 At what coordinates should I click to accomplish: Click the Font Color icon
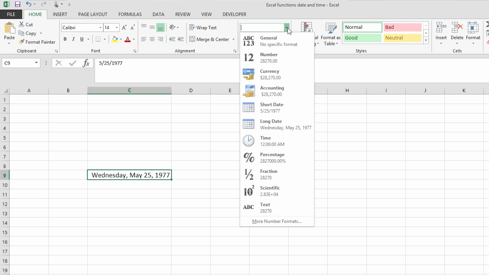click(128, 39)
